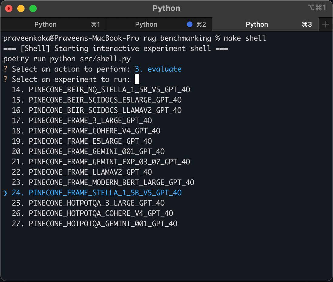
Task: Switch to the first Python tab
Action: (x=53, y=25)
